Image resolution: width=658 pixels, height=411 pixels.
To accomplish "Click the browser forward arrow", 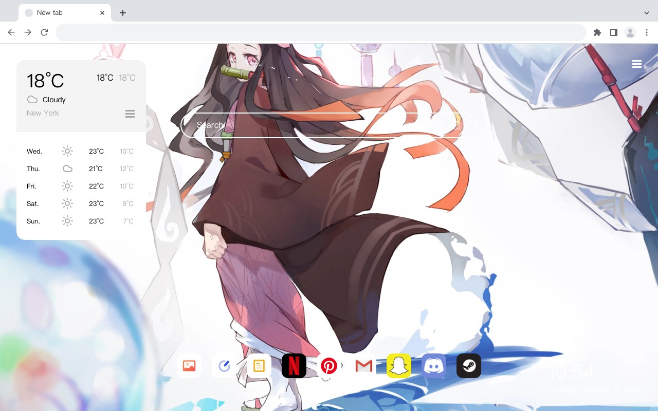I will click(x=28, y=32).
